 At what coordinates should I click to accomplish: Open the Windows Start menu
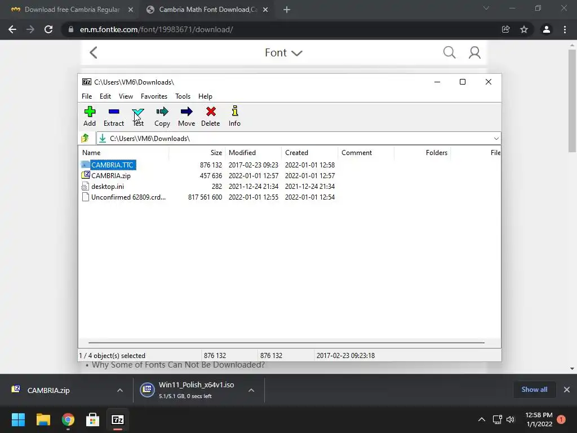pos(18,419)
